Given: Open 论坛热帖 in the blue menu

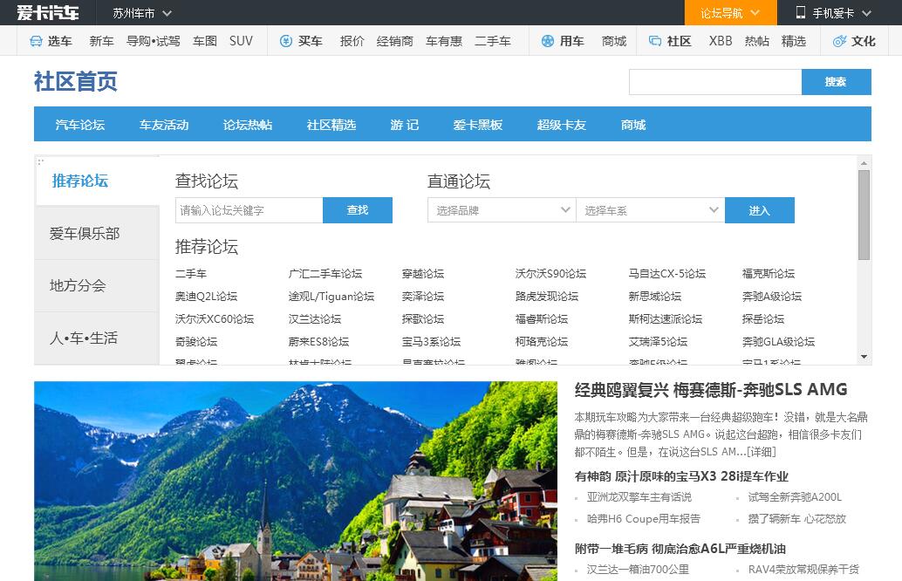Looking at the screenshot, I should coord(248,125).
